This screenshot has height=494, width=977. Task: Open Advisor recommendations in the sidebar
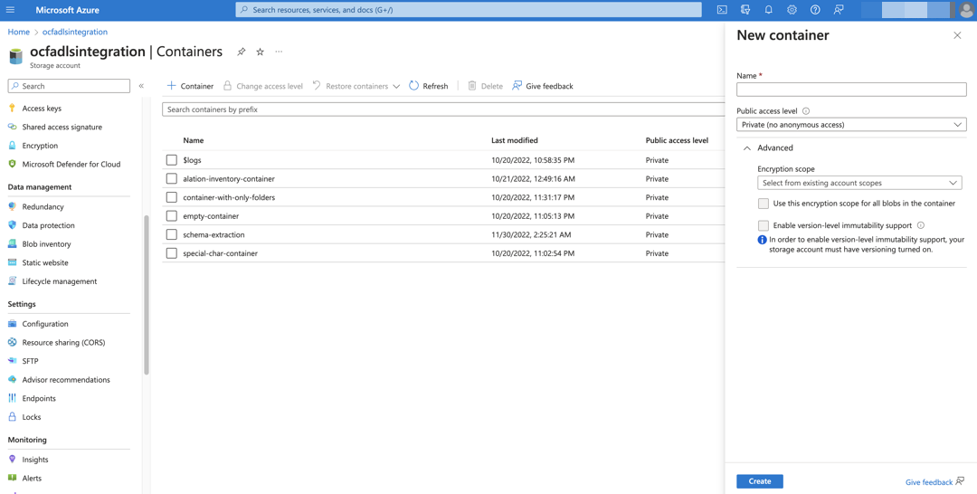point(66,379)
